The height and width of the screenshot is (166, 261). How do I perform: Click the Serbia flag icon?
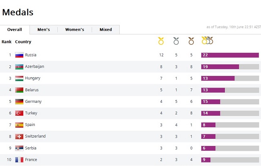[19, 148]
